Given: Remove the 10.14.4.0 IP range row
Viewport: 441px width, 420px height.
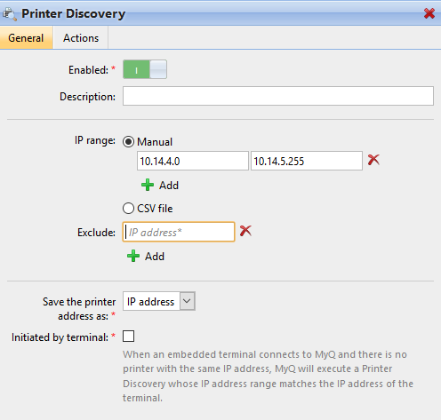Looking at the screenshot, I should click(373, 160).
